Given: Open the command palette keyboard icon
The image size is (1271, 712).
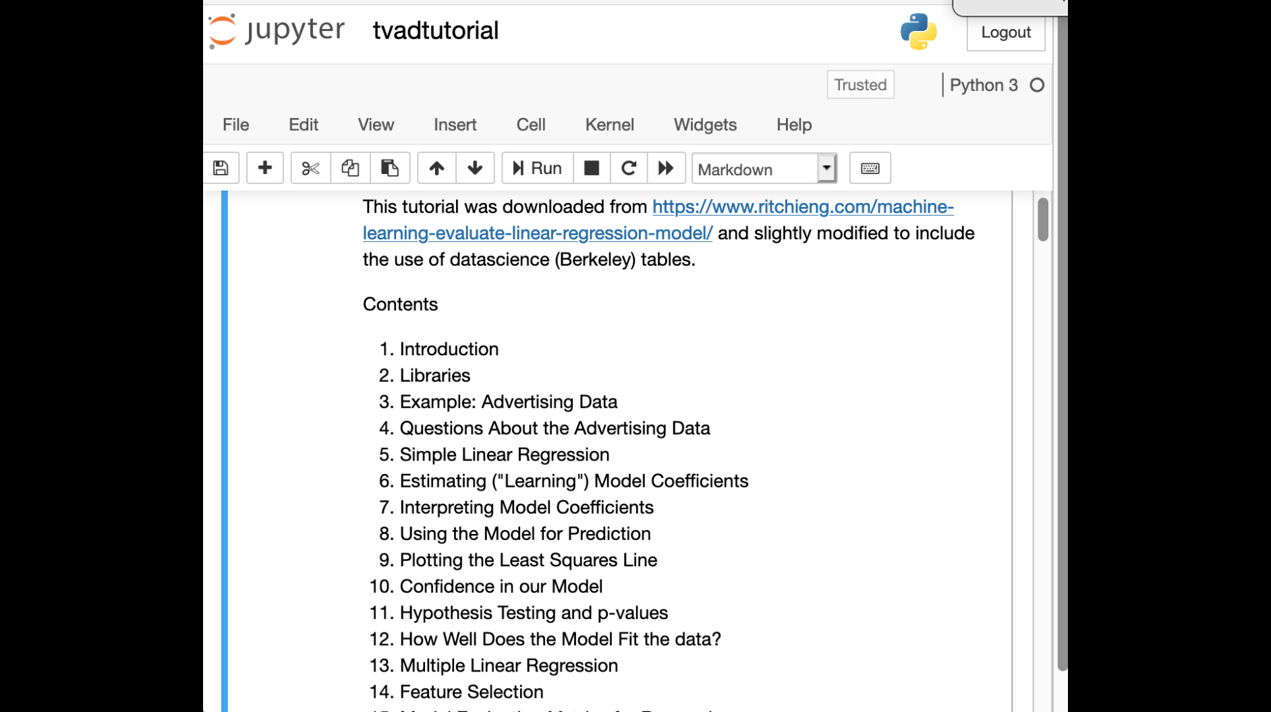Looking at the screenshot, I should point(870,168).
